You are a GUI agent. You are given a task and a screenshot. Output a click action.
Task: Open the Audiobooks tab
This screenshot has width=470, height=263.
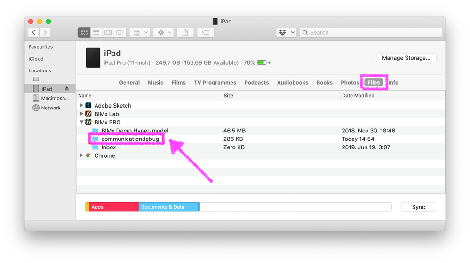293,83
